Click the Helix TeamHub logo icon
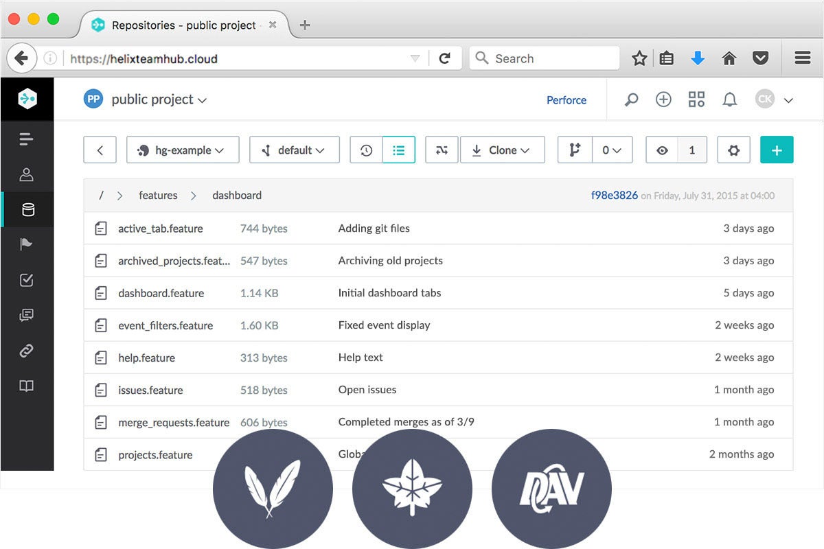The height and width of the screenshot is (549, 824). (x=27, y=99)
